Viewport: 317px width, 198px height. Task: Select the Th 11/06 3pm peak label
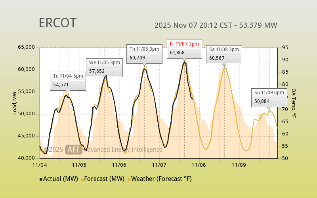[145, 49]
